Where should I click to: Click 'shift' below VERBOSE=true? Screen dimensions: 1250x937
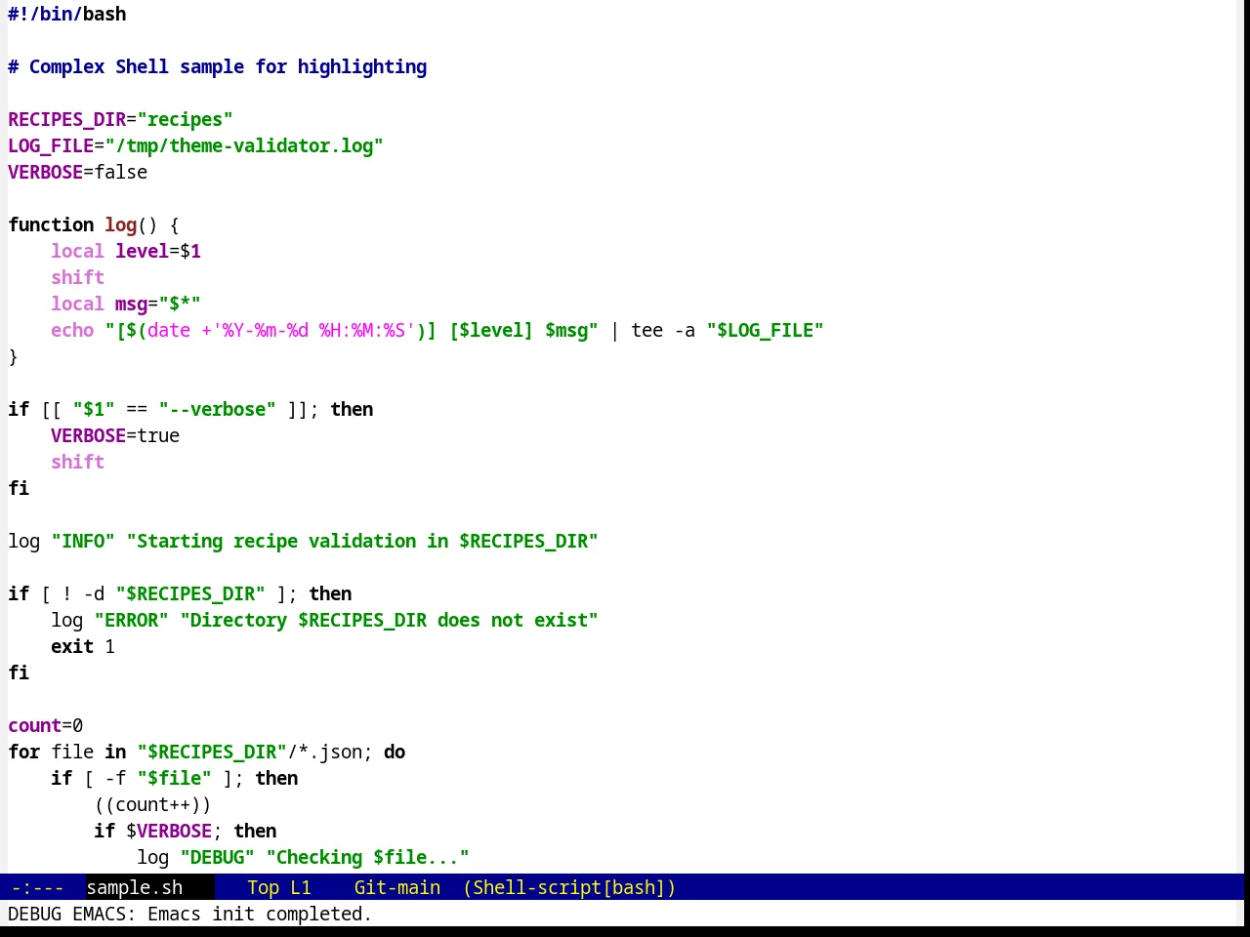(x=78, y=462)
